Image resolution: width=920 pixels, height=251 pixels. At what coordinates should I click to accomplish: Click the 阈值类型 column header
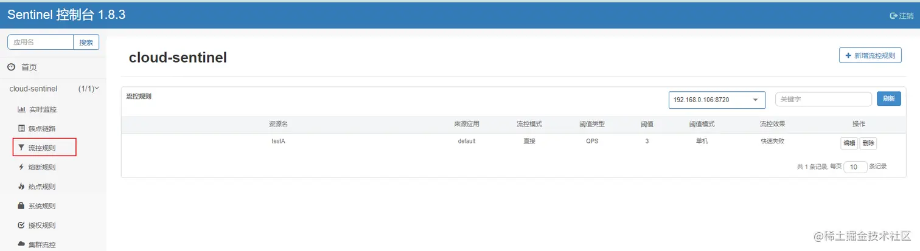click(x=592, y=124)
